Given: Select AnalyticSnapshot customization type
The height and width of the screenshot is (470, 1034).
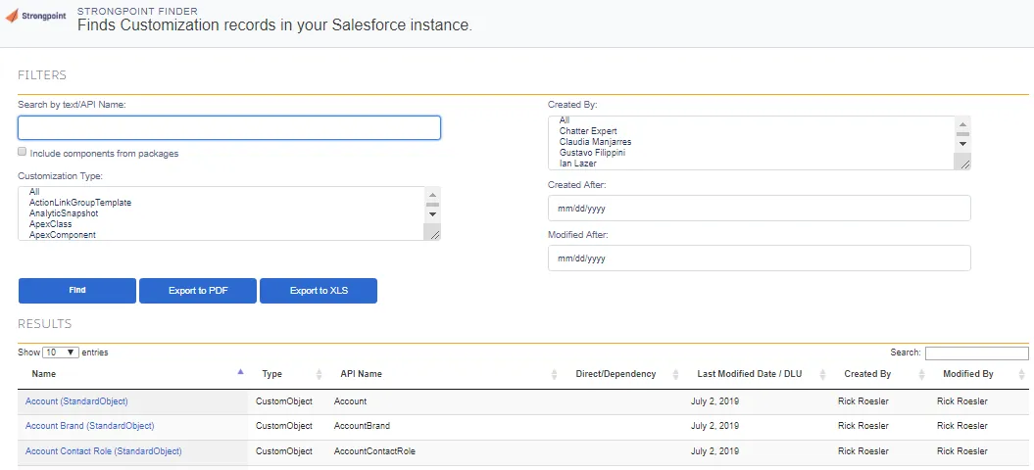Looking at the screenshot, I should click(64, 213).
